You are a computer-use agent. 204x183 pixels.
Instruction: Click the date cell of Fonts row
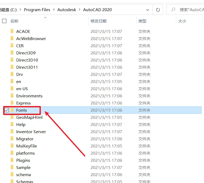pyautogui.click(x=106, y=110)
